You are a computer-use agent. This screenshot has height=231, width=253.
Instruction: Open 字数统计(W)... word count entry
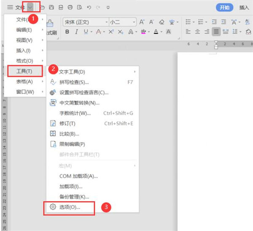[x=75, y=113]
